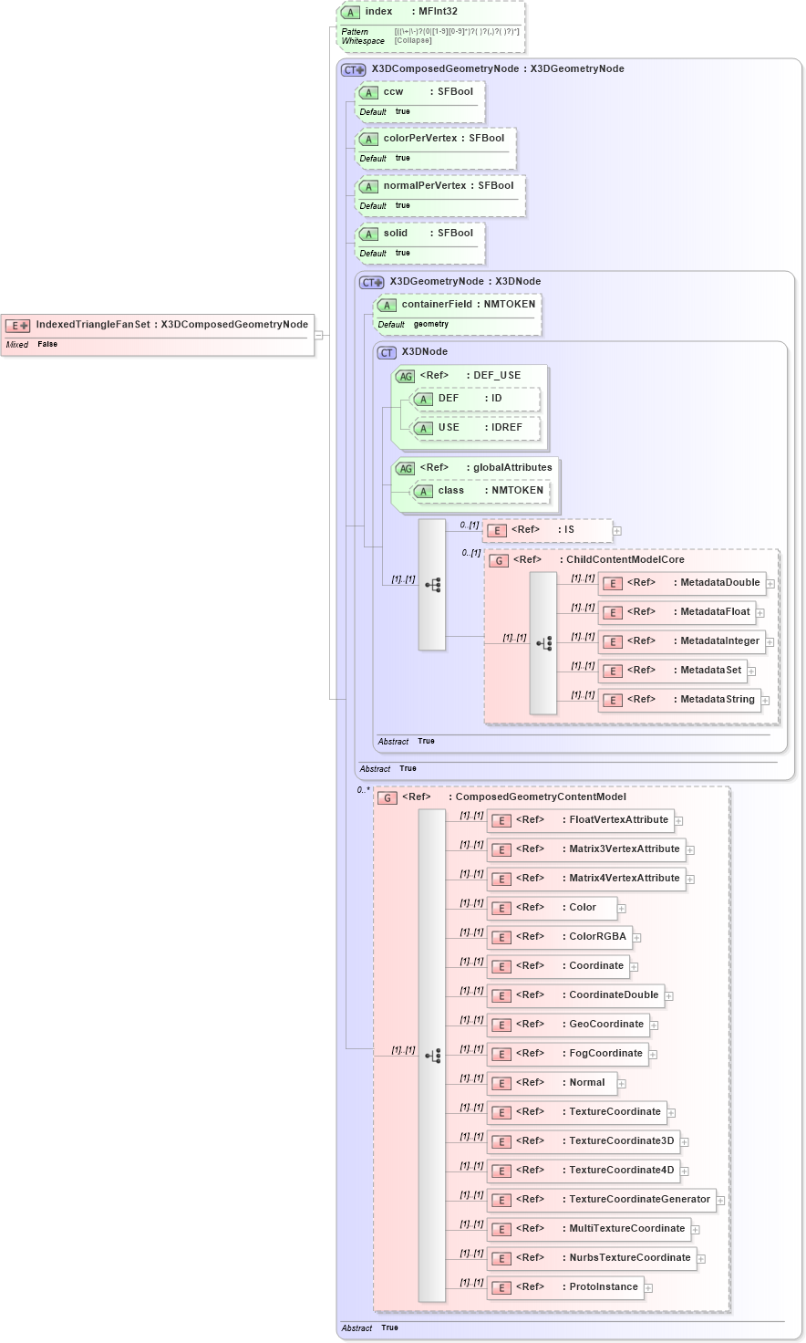806x1343 pixels.
Task: Click the IDREF type of USE
Action: point(509,427)
